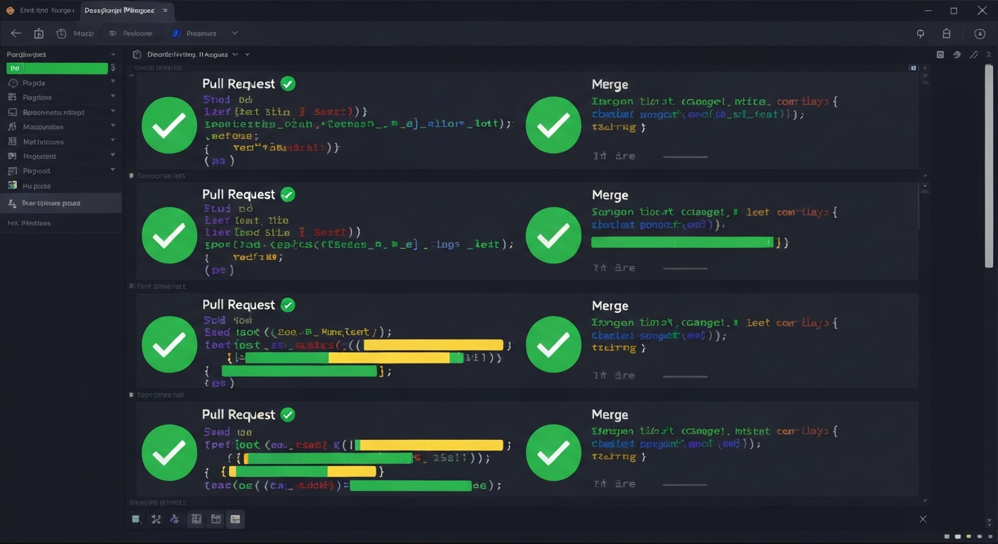The width and height of the screenshot is (998, 544).
Task: Toggle the large green check of the second Pull Request
Action: 169,235
